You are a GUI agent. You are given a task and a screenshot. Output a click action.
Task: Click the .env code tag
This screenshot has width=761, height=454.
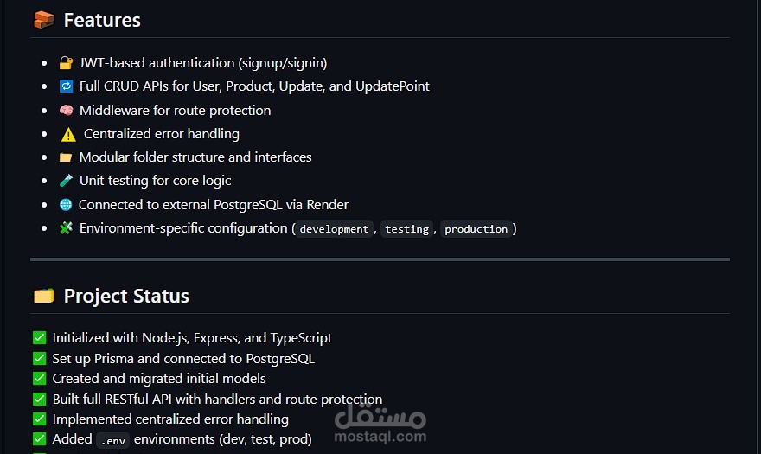(112, 440)
